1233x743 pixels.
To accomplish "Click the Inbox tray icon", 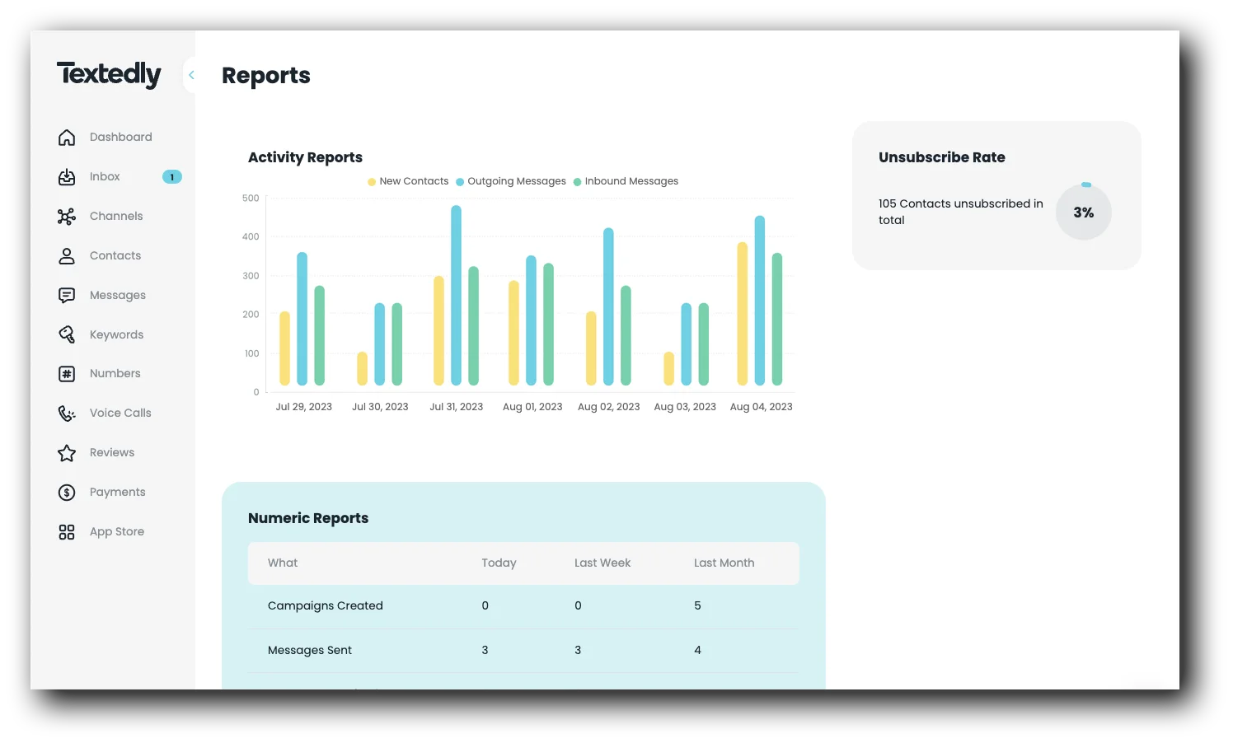I will coord(67,177).
